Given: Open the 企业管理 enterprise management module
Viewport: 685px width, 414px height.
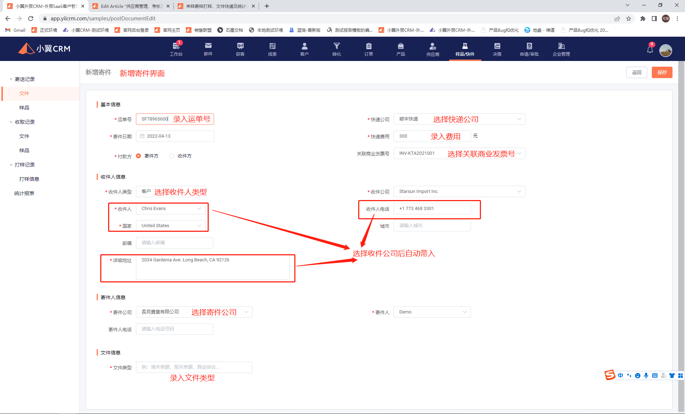Looking at the screenshot, I should point(561,49).
